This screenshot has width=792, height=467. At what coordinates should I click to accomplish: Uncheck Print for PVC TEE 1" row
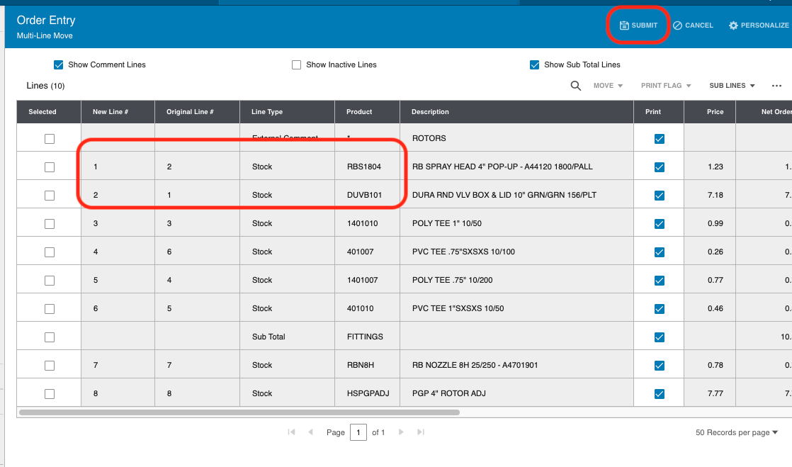(x=659, y=309)
